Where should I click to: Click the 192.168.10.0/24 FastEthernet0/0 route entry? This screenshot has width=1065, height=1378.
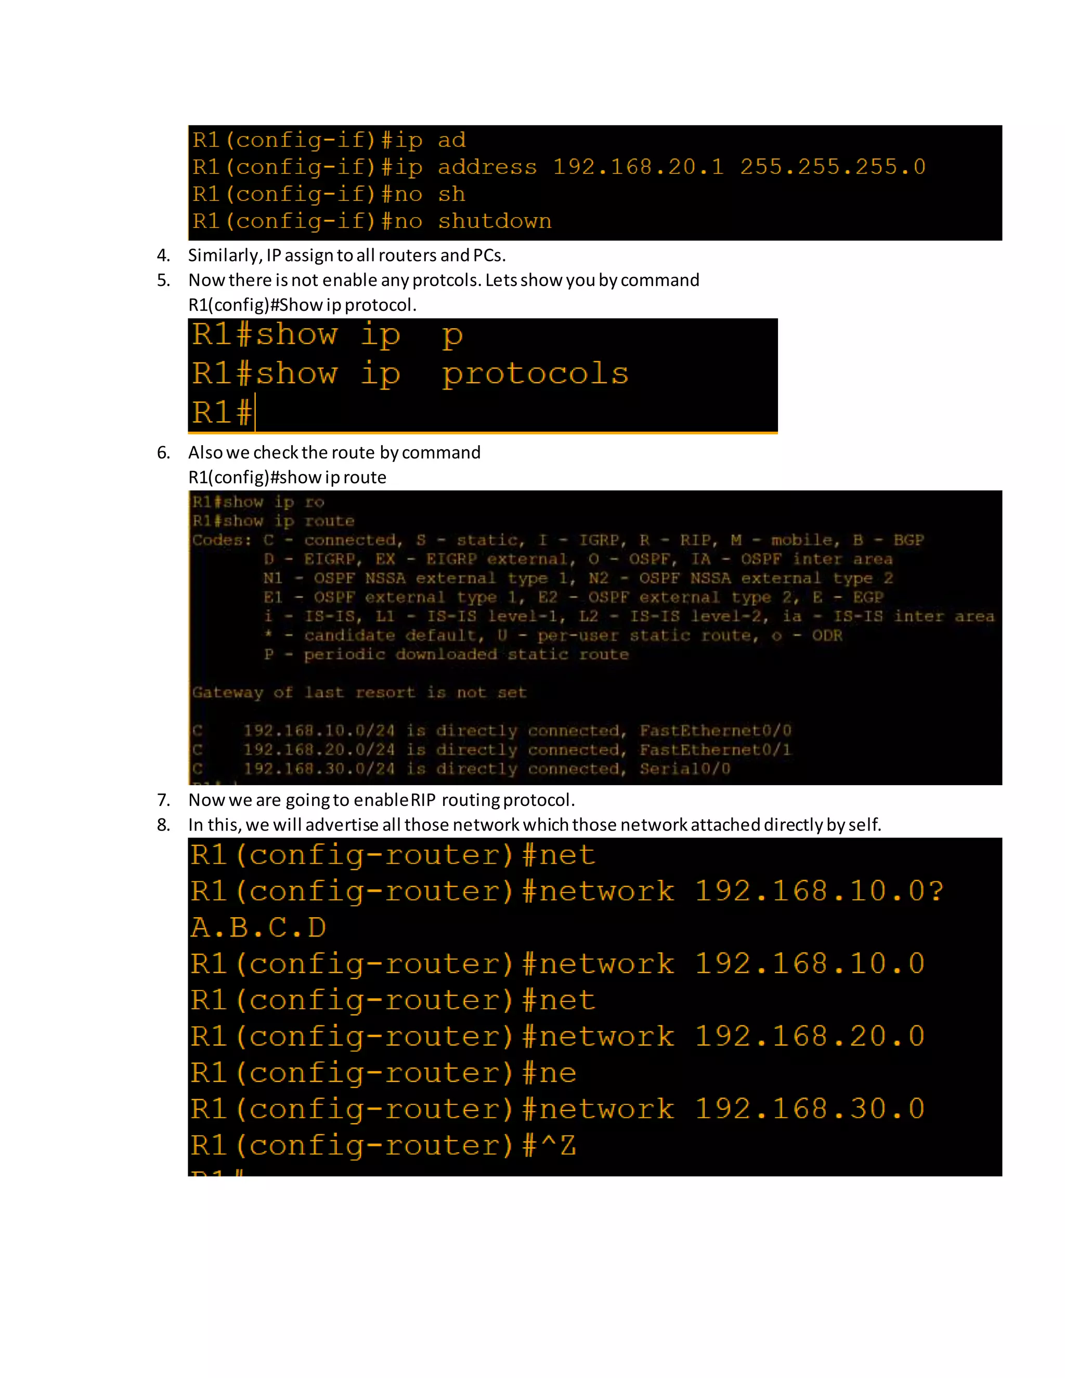coord(491,731)
